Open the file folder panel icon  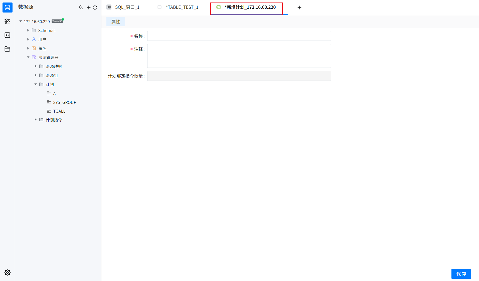point(7,49)
